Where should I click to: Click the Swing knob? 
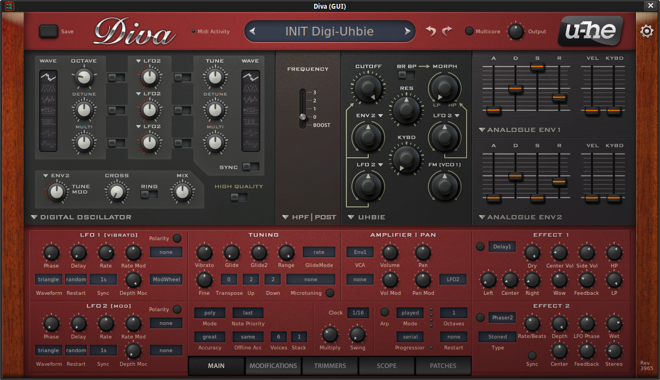point(357,334)
